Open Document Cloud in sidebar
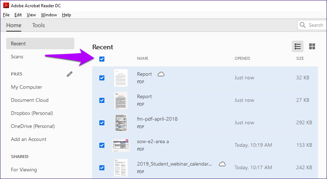 point(30,100)
